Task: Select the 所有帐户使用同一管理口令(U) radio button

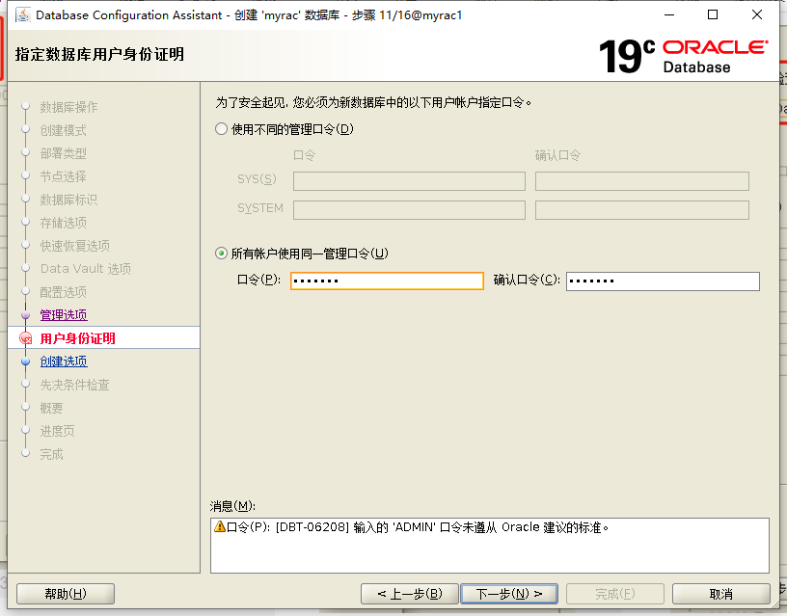Action: point(222,254)
